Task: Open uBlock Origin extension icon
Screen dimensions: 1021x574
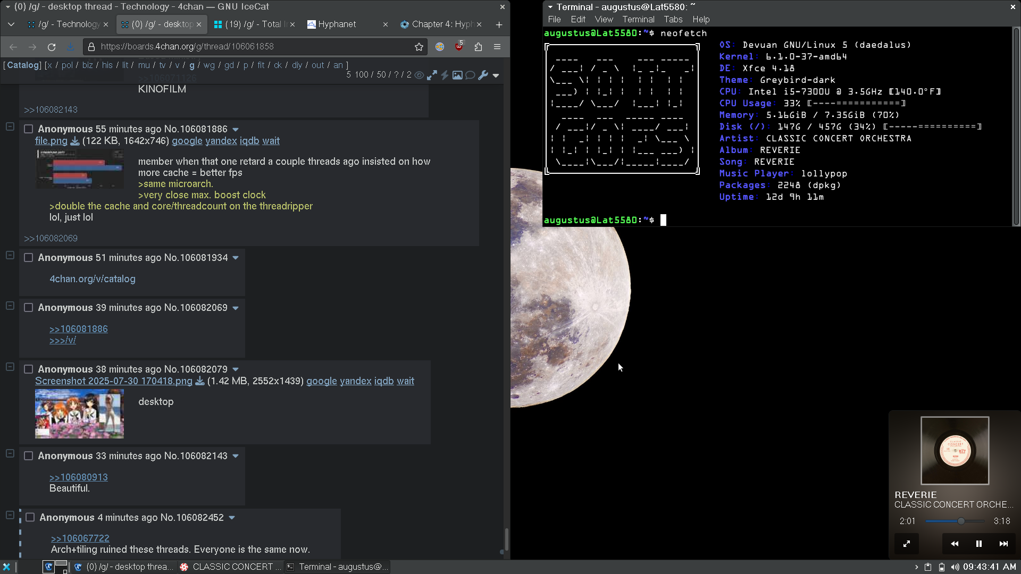Action: pos(459,47)
